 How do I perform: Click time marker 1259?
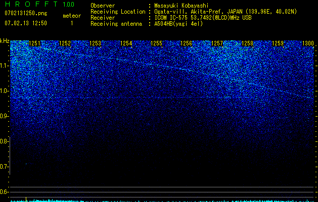(278, 43)
